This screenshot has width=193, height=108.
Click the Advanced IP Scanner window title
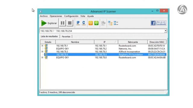pos(103,11)
